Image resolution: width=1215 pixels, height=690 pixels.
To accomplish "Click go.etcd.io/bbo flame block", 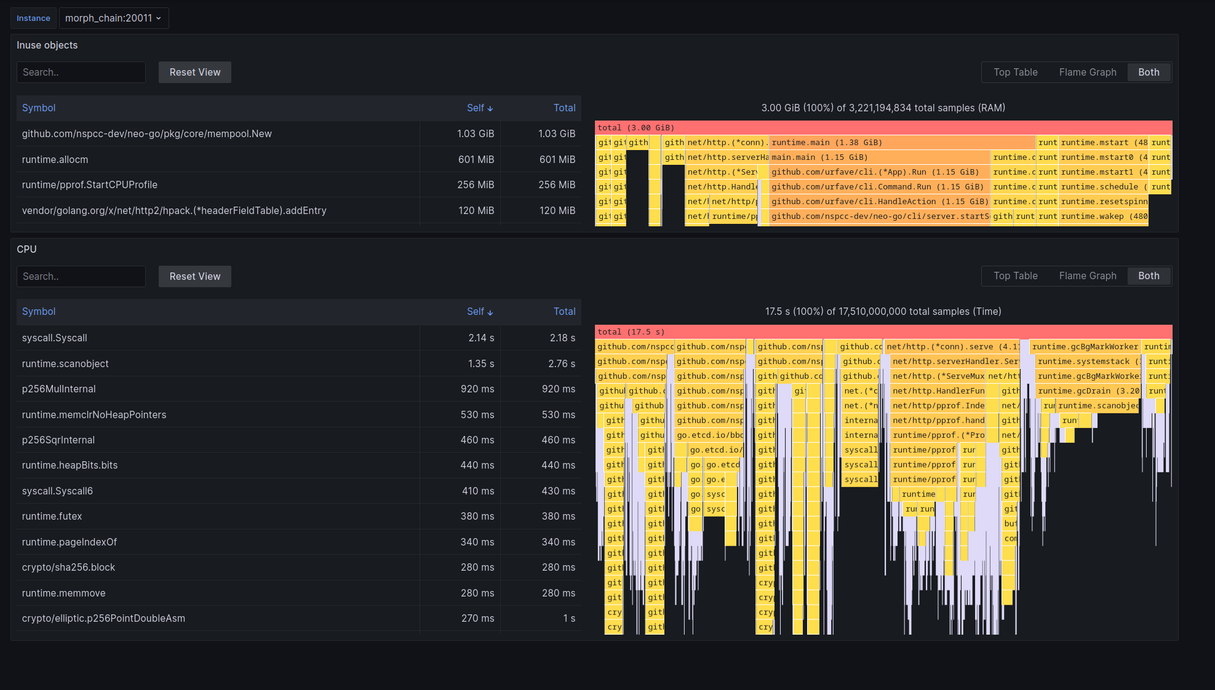I will (x=709, y=435).
